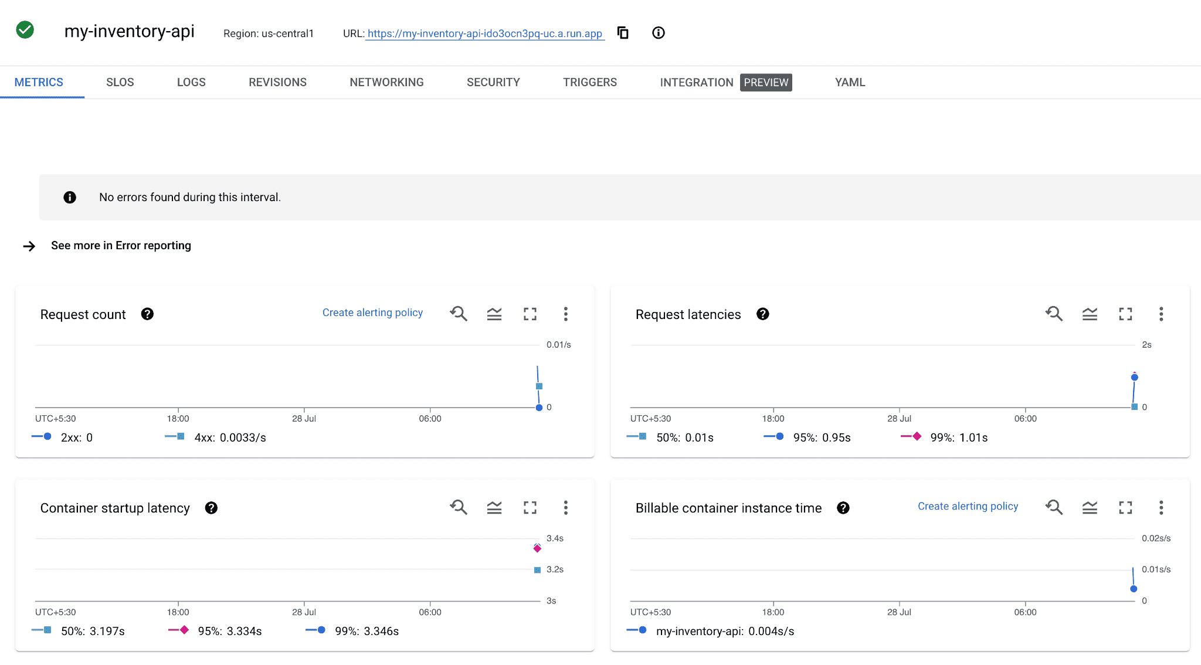The height and width of the screenshot is (665, 1201).
Task: Click Create alerting policy for Request count
Action: click(372, 312)
